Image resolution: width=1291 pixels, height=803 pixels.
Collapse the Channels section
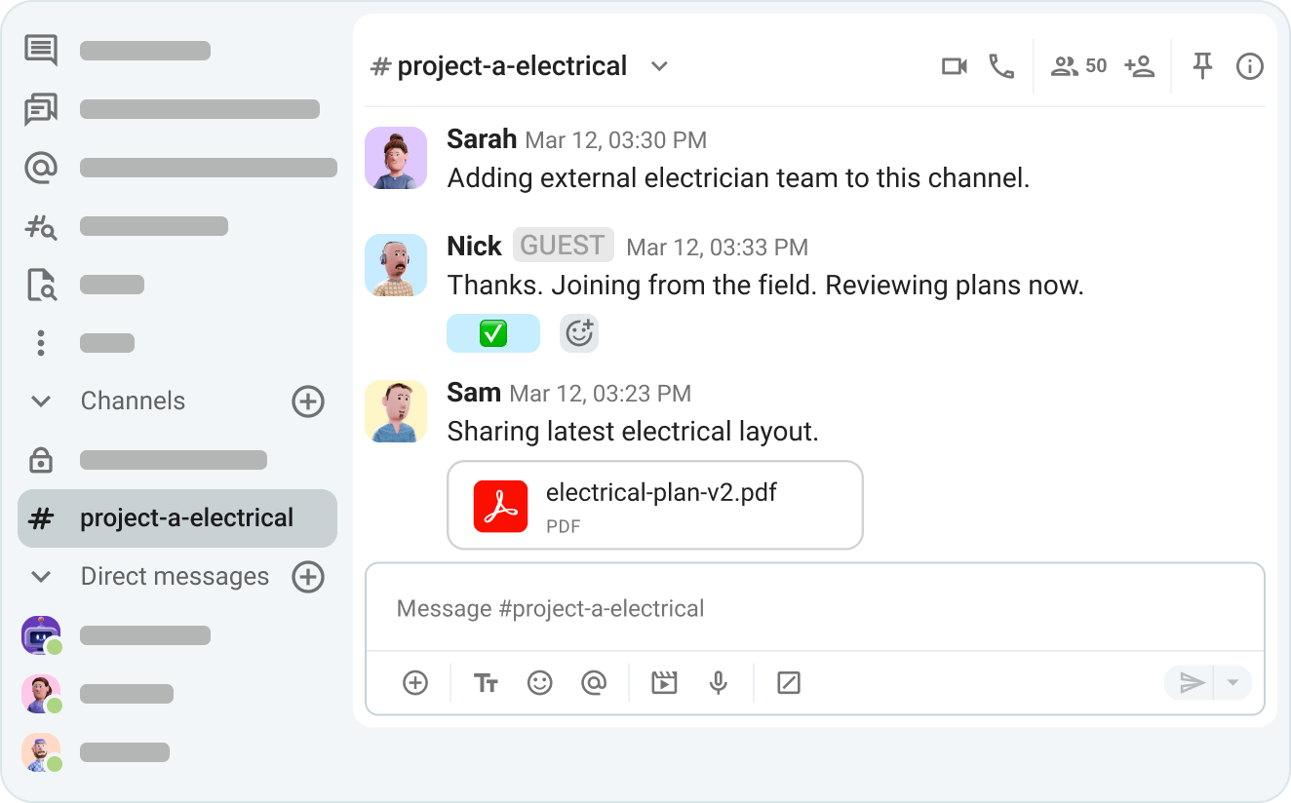(x=41, y=401)
